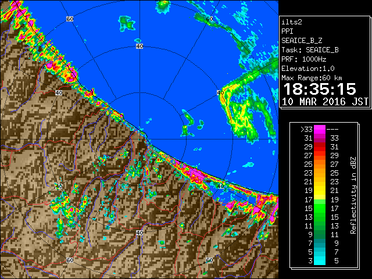The image size is (372, 279).
Task: Click the ">33" label in the legend
Action: (307, 130)
